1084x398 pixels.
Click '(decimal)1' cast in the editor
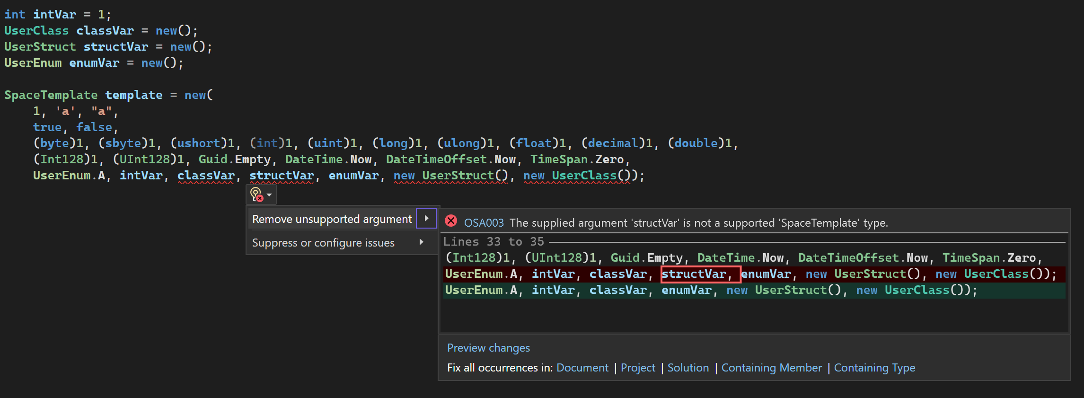tap(617, 143)
